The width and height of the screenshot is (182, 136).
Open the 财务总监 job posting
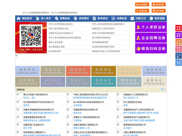[x=77, y=113]
